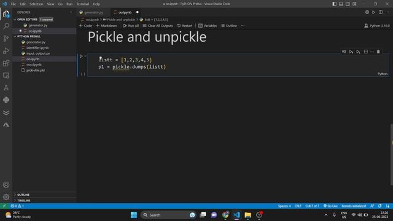Open identifier.ipynb in file tree
Image resolution: width=393 pixels, height=221 pixels.
[37, 48]
